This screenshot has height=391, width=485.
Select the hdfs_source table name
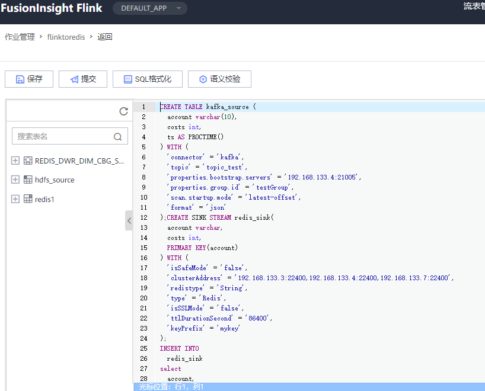pyautogui.click(x=55, y=180)
